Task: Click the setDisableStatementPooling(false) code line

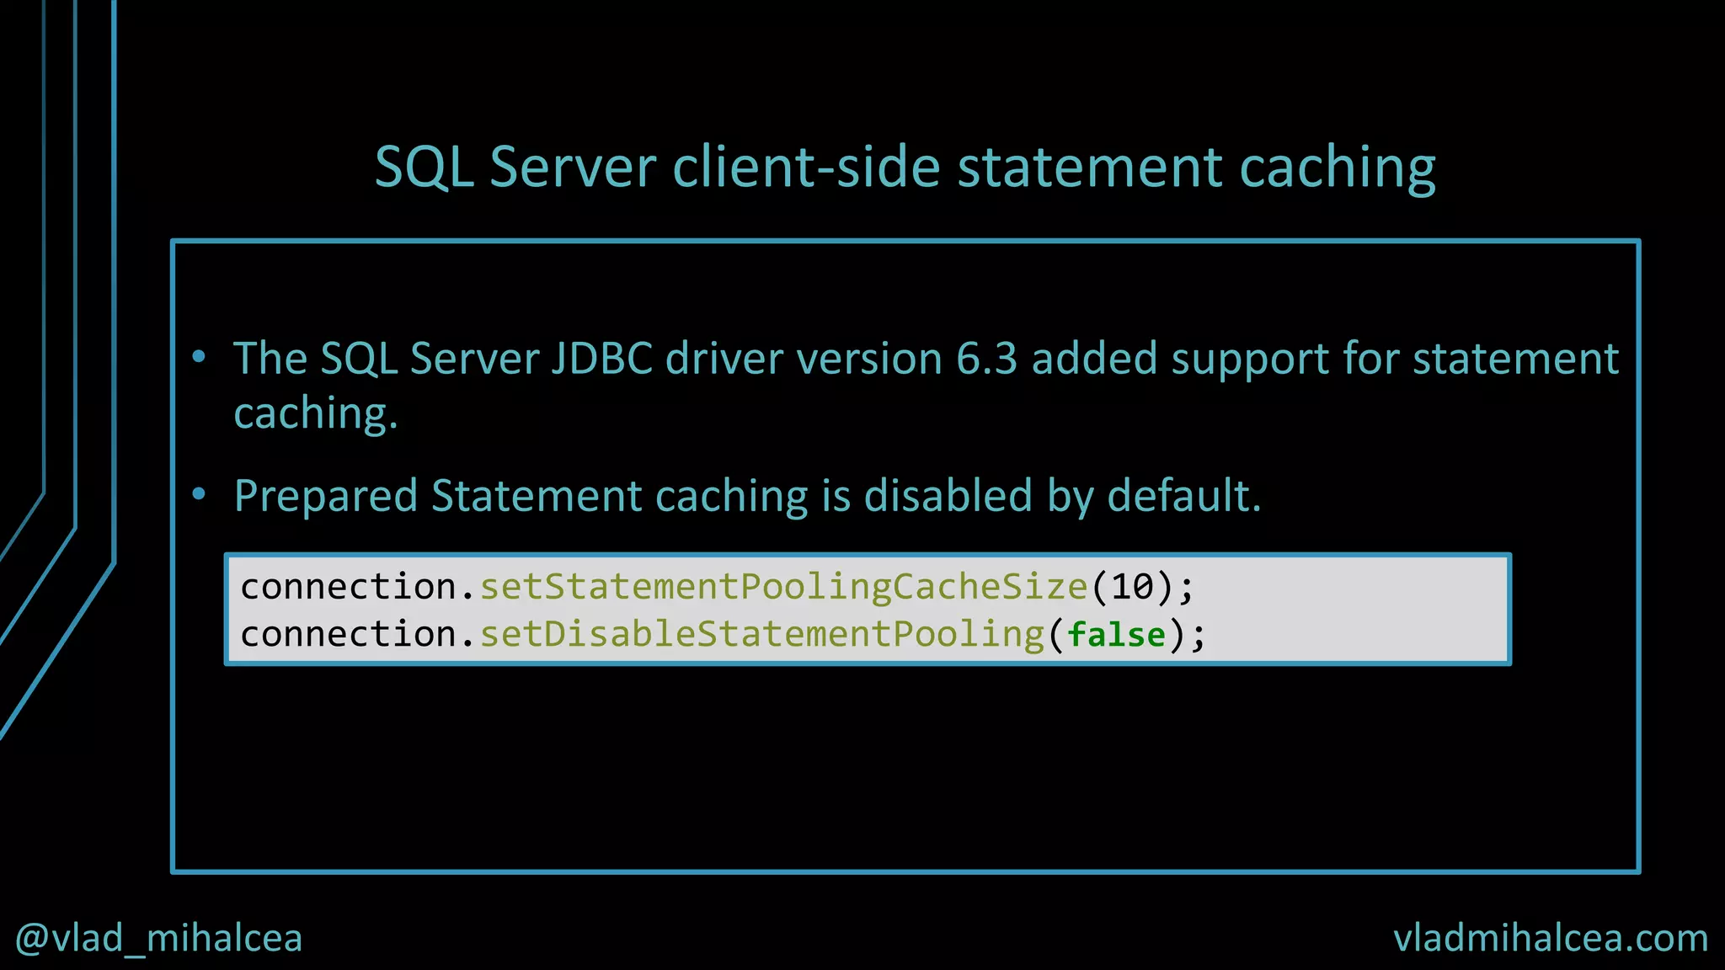Action: tap(723, 635)
